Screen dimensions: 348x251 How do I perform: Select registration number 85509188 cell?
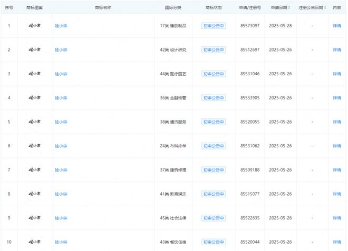[250, 170]
